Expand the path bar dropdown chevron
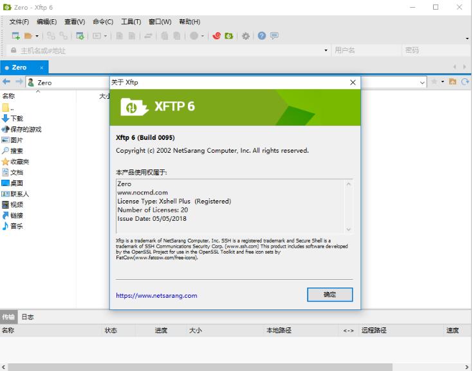Viewport: 473px width, 371px height. 422,82
